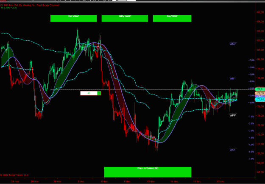The height and width of the screenshot is (184, 265).
Task: Click the WS1 weekly pivot label
Action: click(232, 150)
